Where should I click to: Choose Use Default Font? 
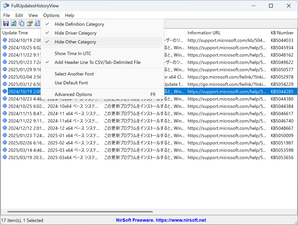(102, 83)
